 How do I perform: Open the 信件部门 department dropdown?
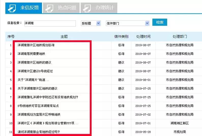tap(127, 23)
